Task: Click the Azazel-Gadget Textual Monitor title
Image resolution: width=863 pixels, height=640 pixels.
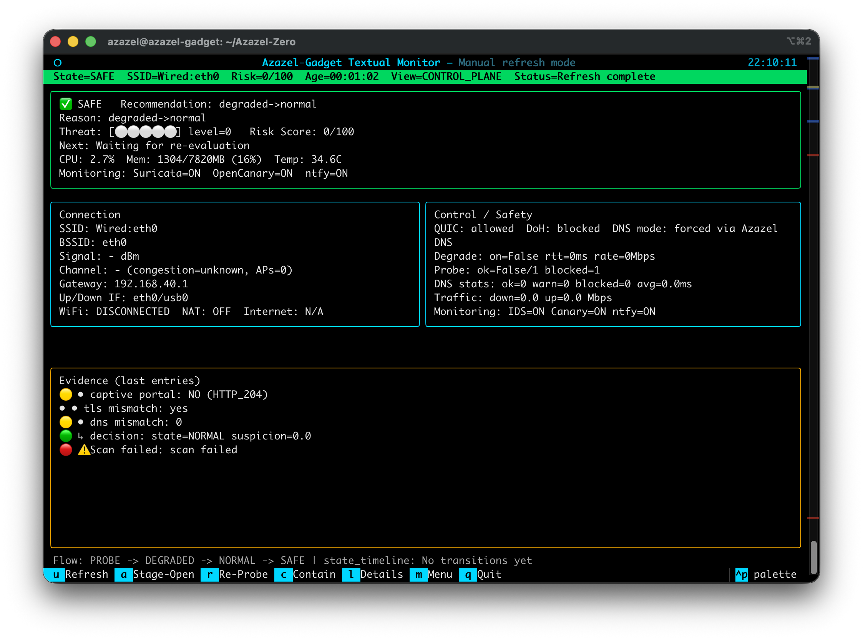Action: [x=351, y=63]
